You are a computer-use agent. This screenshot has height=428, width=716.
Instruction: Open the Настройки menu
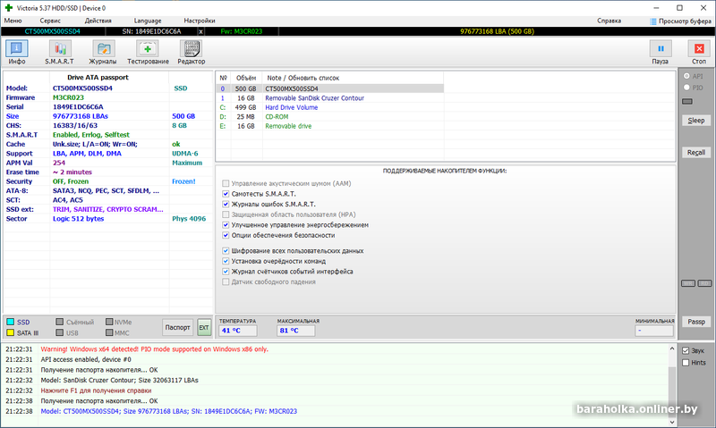tap(199, 20)
